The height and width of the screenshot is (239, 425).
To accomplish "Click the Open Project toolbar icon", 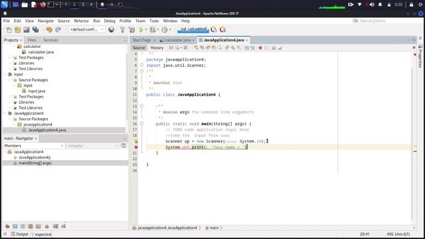I will [27, 29].
